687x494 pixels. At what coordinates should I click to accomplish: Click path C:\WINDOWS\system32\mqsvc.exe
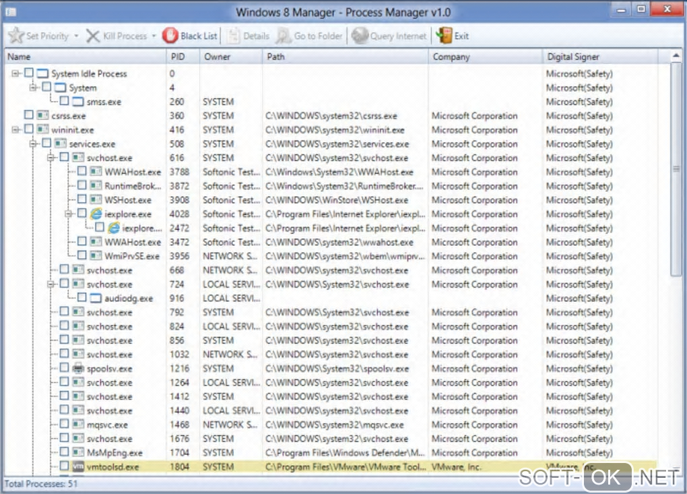pos(335,425)
